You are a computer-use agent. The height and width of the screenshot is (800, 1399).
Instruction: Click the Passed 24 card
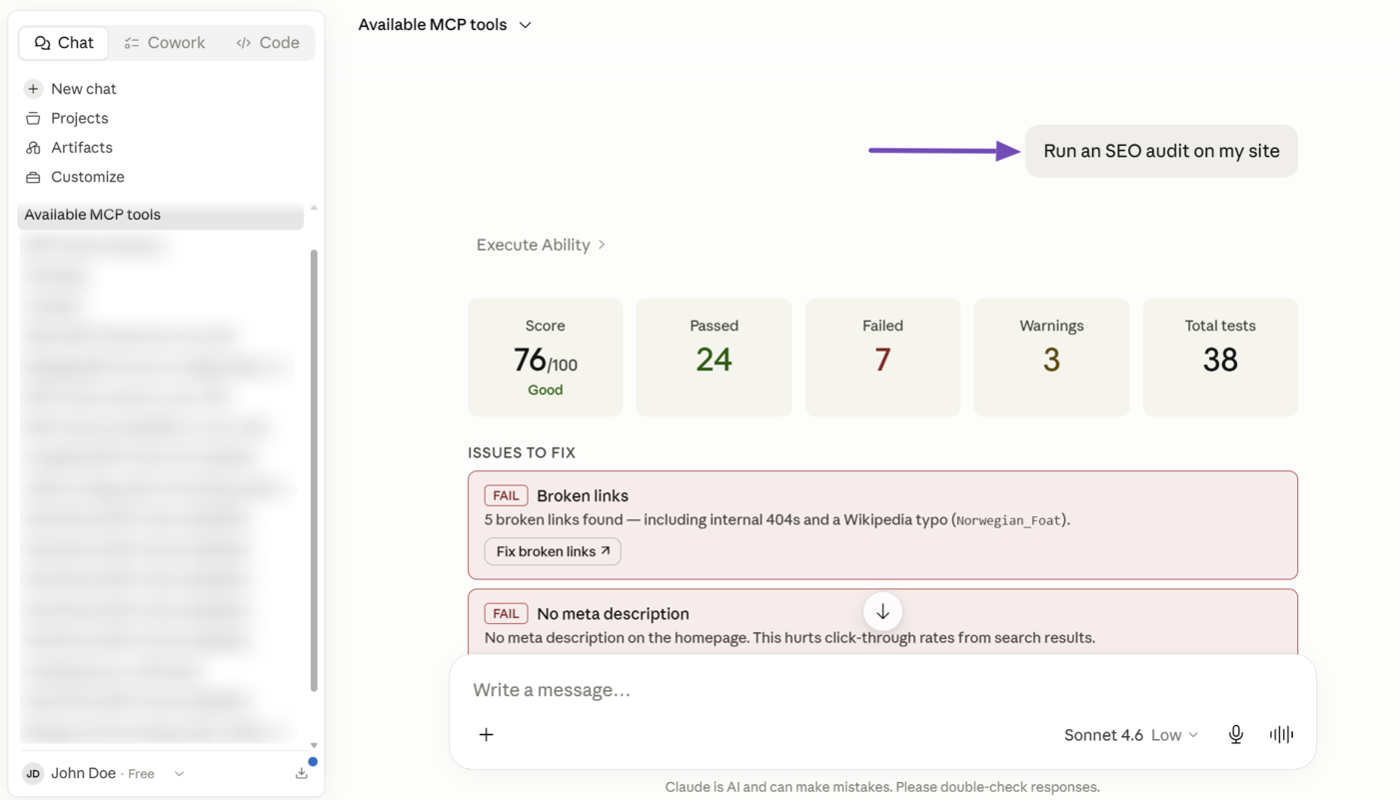click(x=713, y=358)
